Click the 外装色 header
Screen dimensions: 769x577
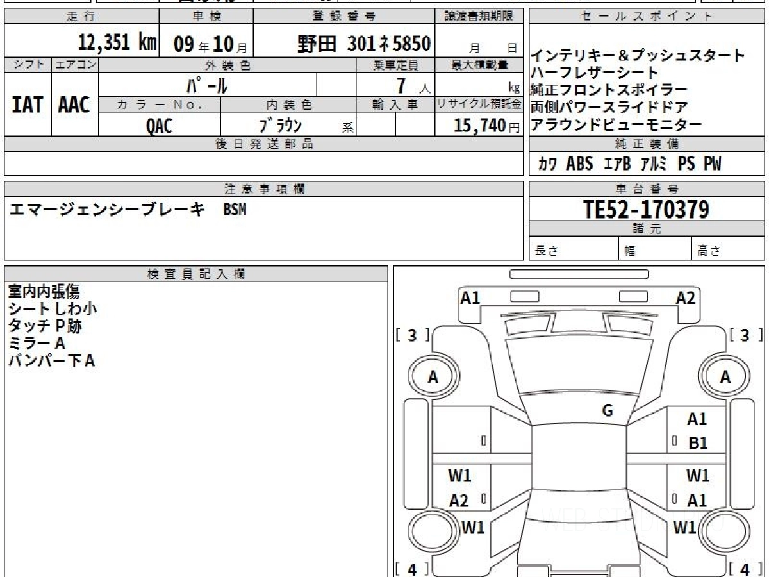click(x=227, y=65)
